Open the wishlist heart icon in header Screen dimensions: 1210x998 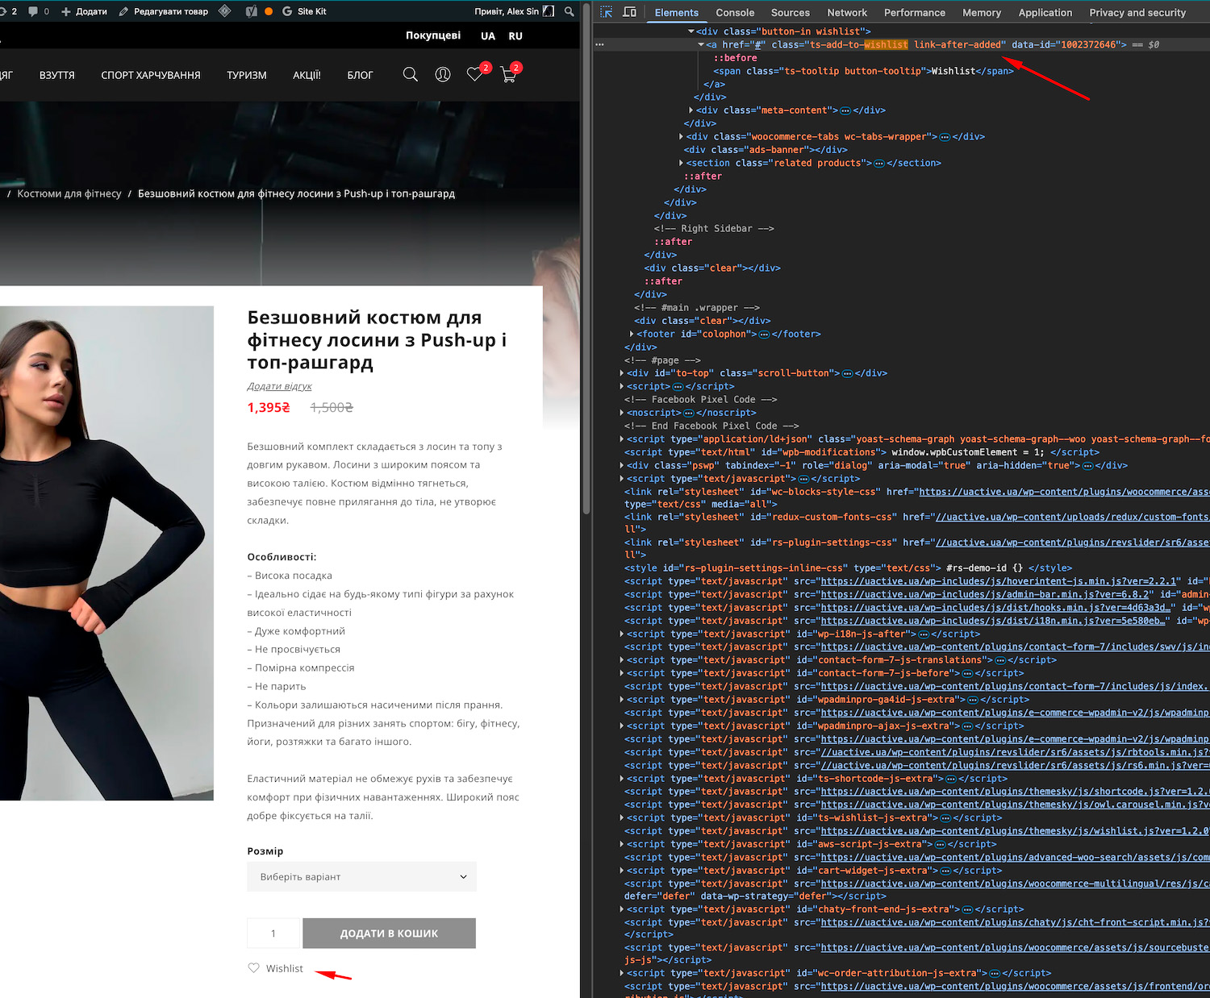click(475, 75)
